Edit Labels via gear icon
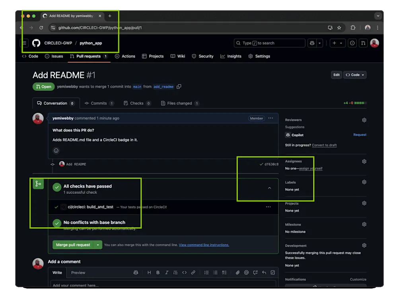This screenshot has height=307, width=399. [x=364, y=182]
